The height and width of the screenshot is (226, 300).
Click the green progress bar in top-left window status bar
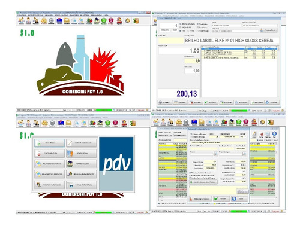click(104, 110)
